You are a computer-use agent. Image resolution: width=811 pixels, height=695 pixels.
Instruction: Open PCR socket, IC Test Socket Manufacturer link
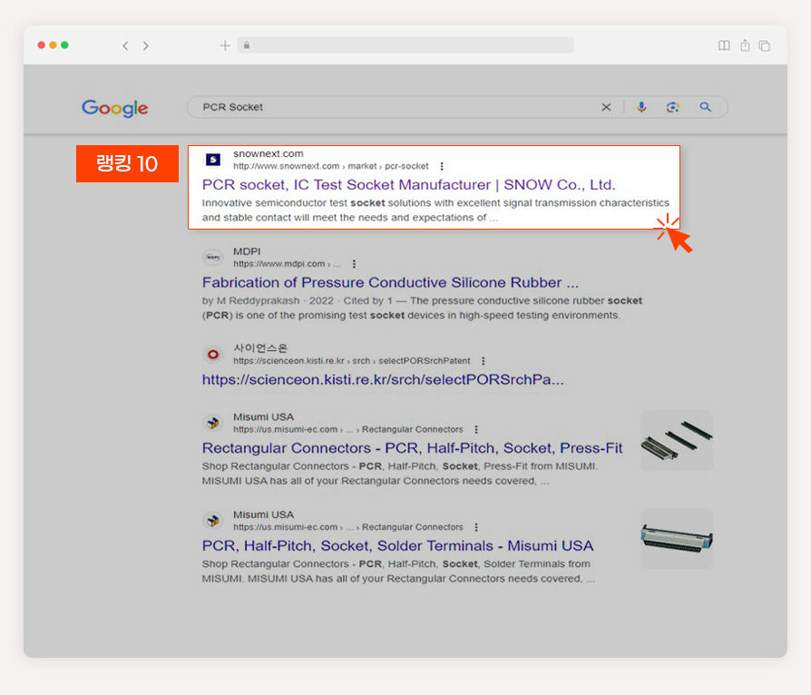tap(408, 185)
